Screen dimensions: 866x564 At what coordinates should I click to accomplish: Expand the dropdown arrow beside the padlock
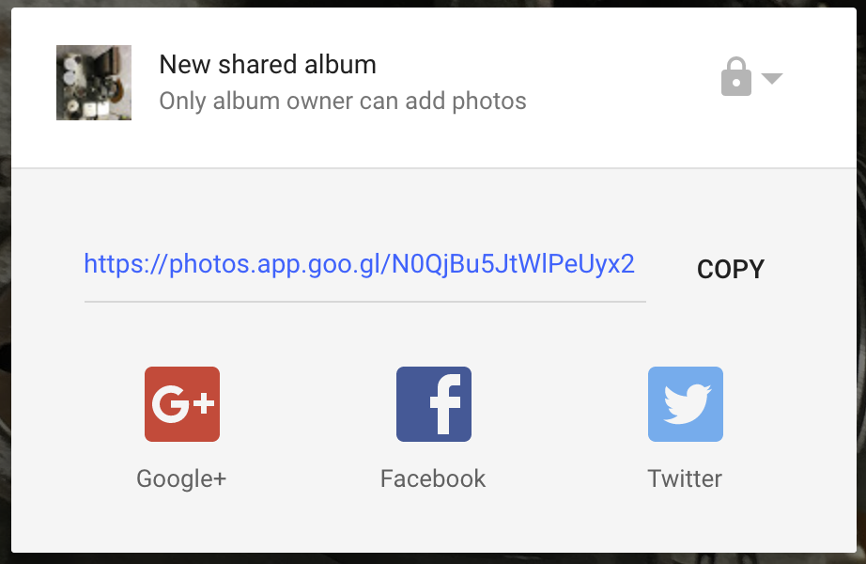pos(771,78)
